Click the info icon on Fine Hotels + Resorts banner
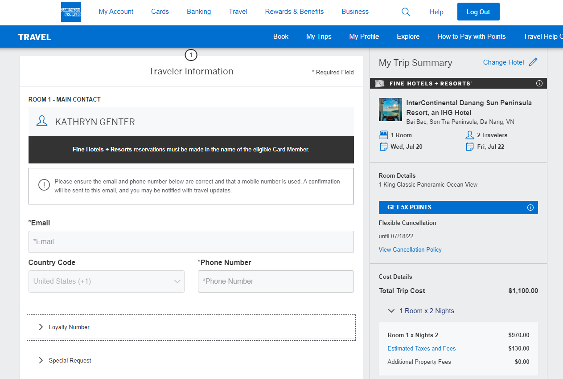Screen dimensions: 563x379 (539, 83)
